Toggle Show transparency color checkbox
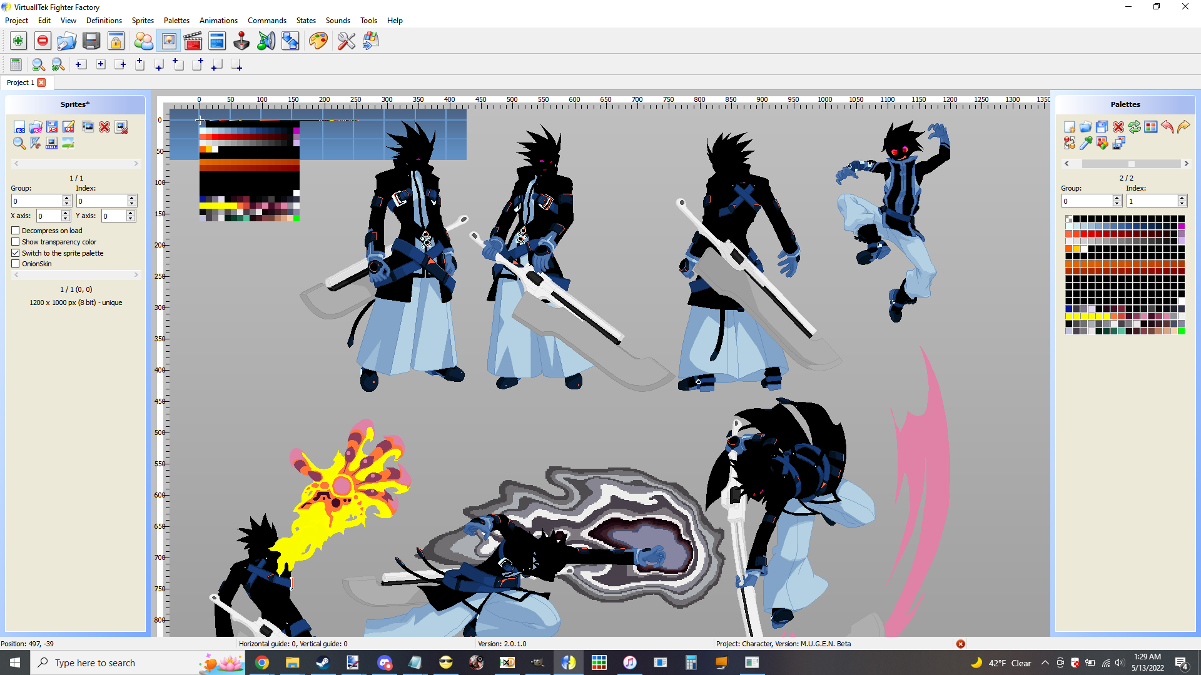Screen dimensions: 1201x675 tap(16, 242)
